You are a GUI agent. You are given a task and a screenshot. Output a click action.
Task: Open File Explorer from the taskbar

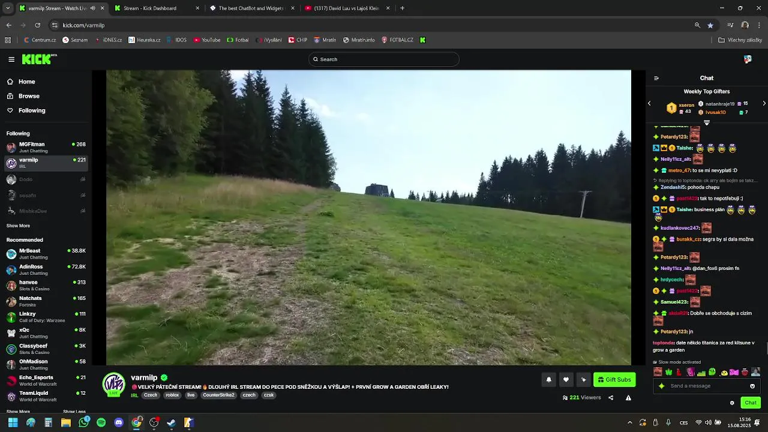pos(66,422)
